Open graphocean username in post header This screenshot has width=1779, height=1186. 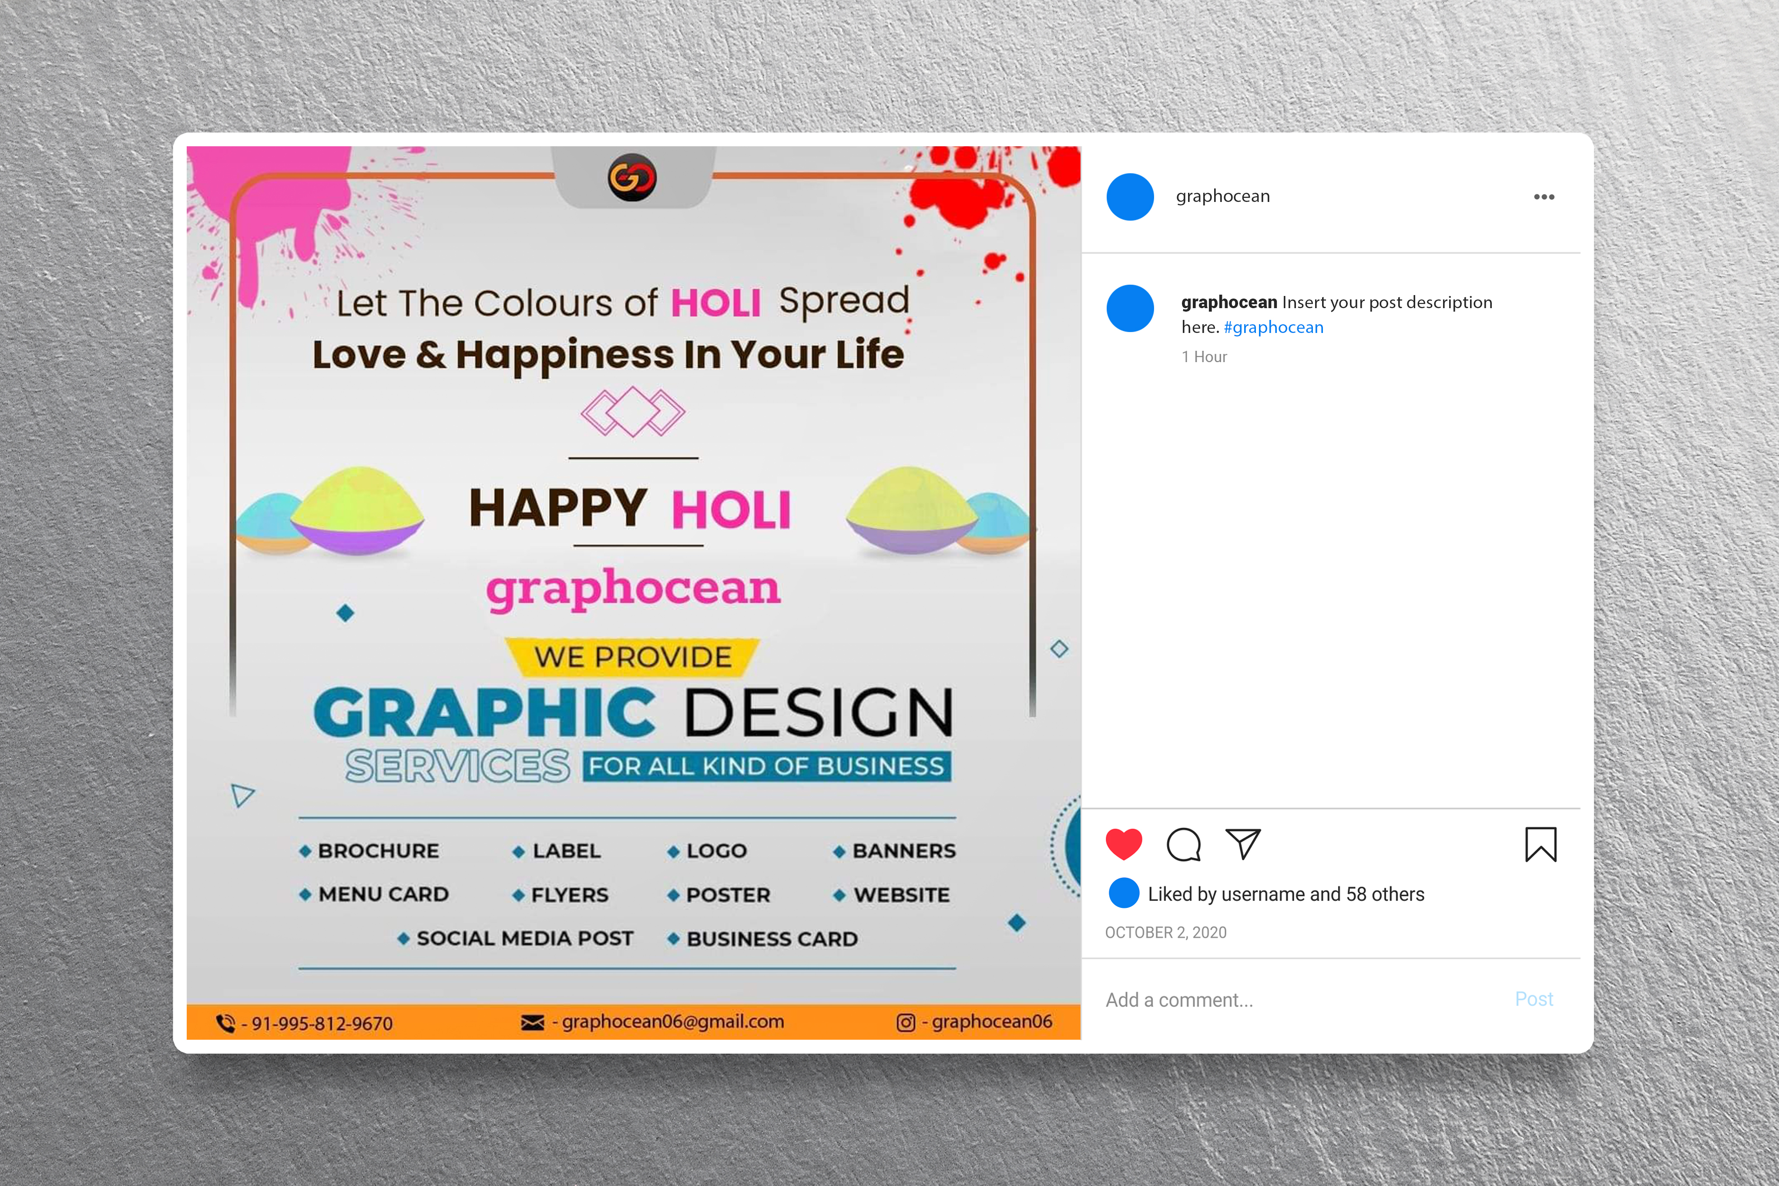click(1222, 196)
